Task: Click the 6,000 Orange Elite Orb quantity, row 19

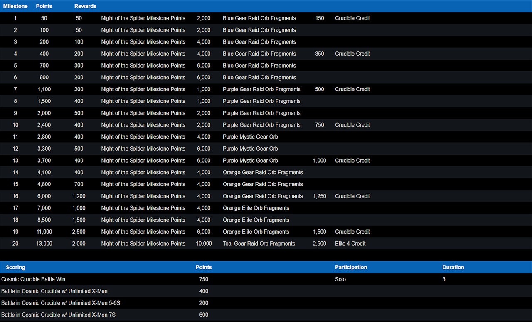Action: 204,232
